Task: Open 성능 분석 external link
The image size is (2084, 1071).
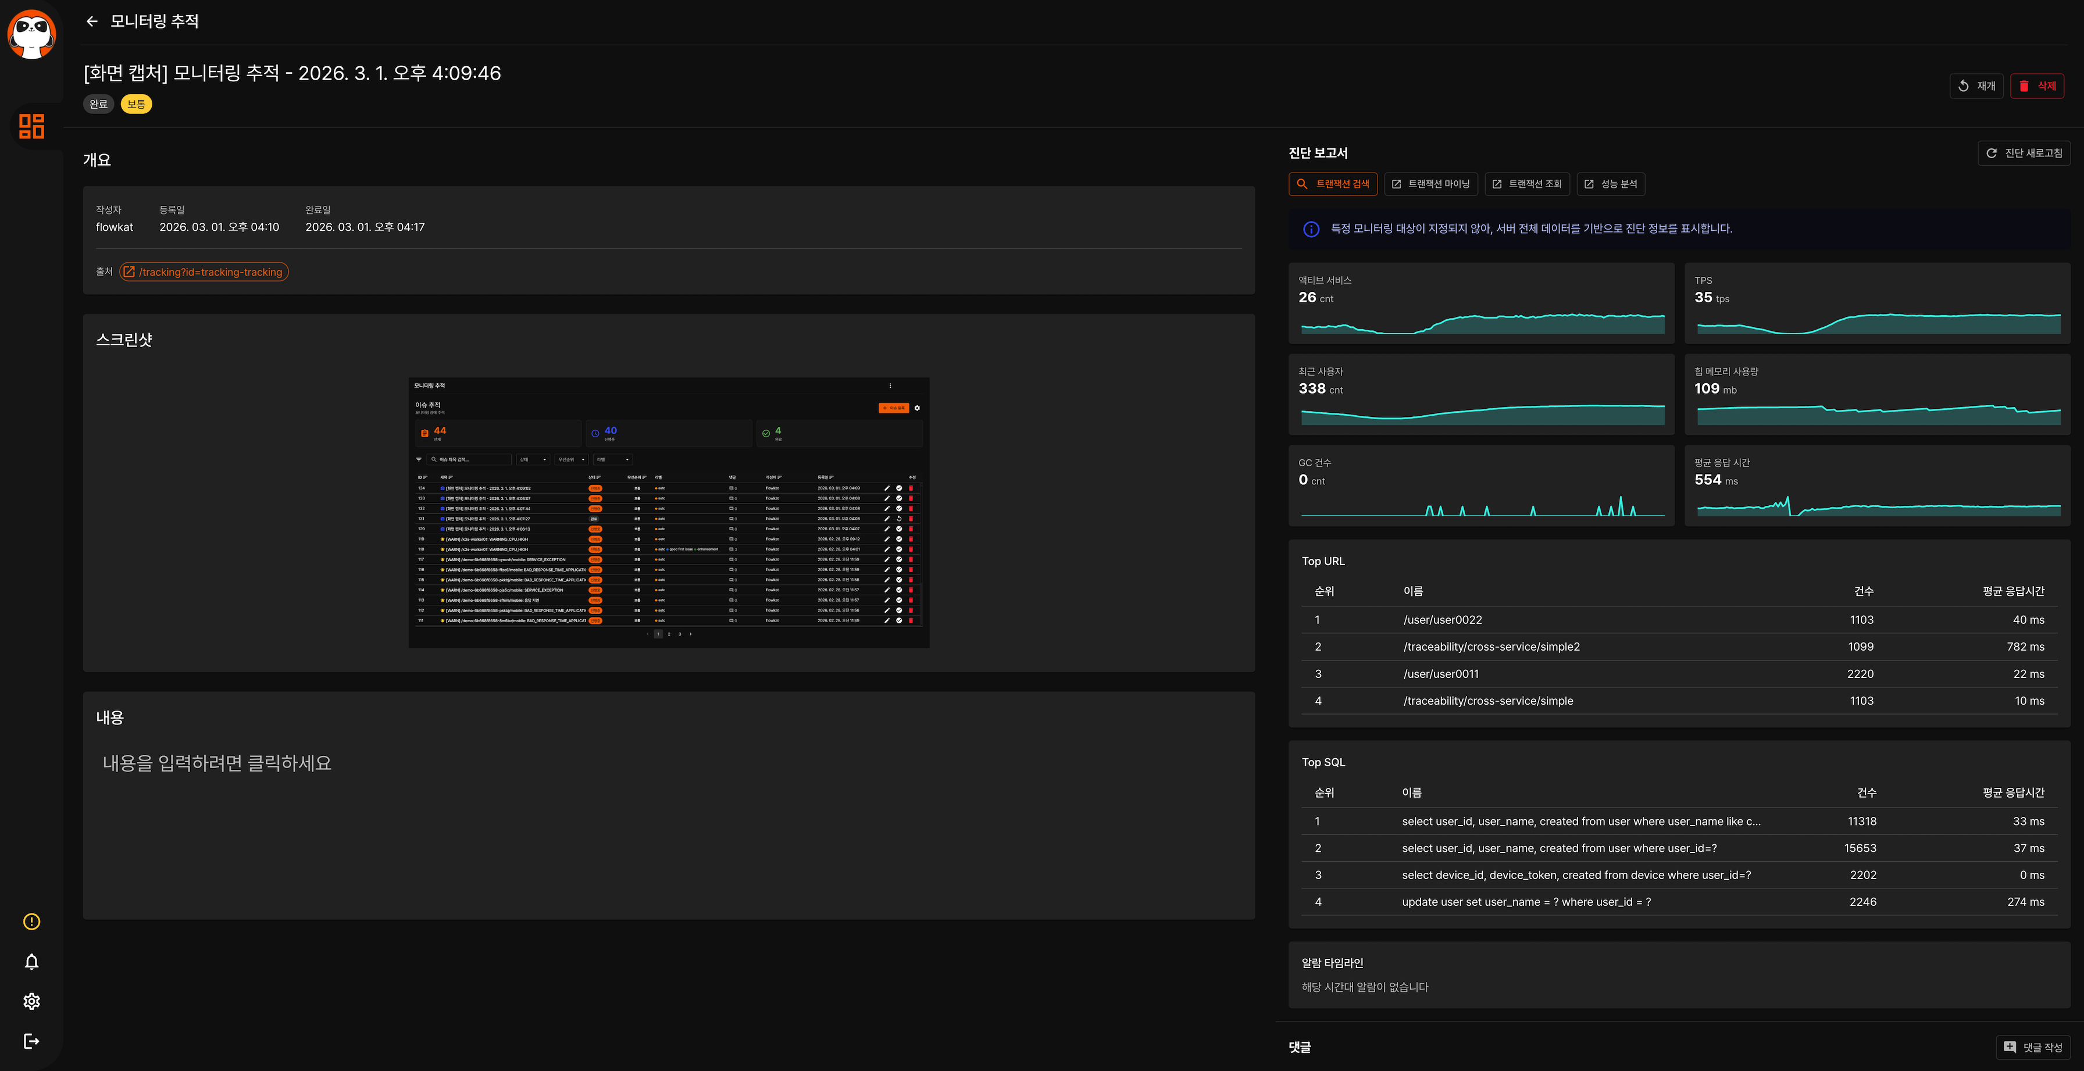Action: pos(1611,184)
